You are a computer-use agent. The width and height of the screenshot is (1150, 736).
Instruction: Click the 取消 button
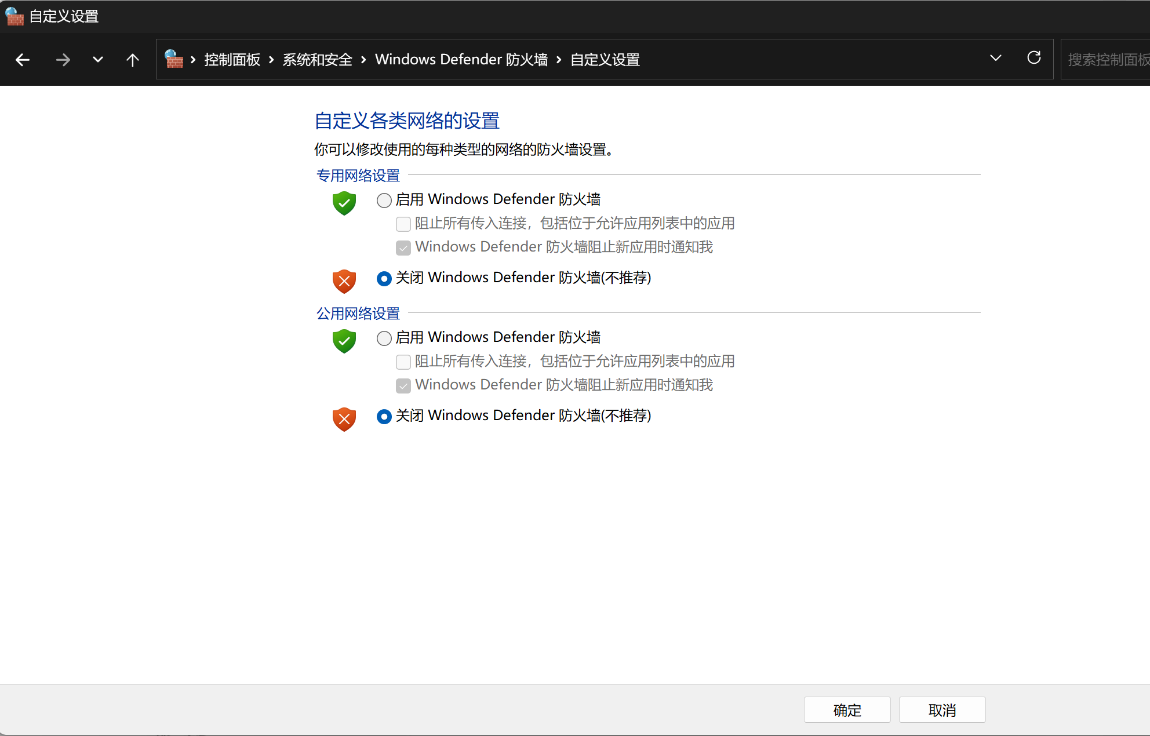[942, 710]
